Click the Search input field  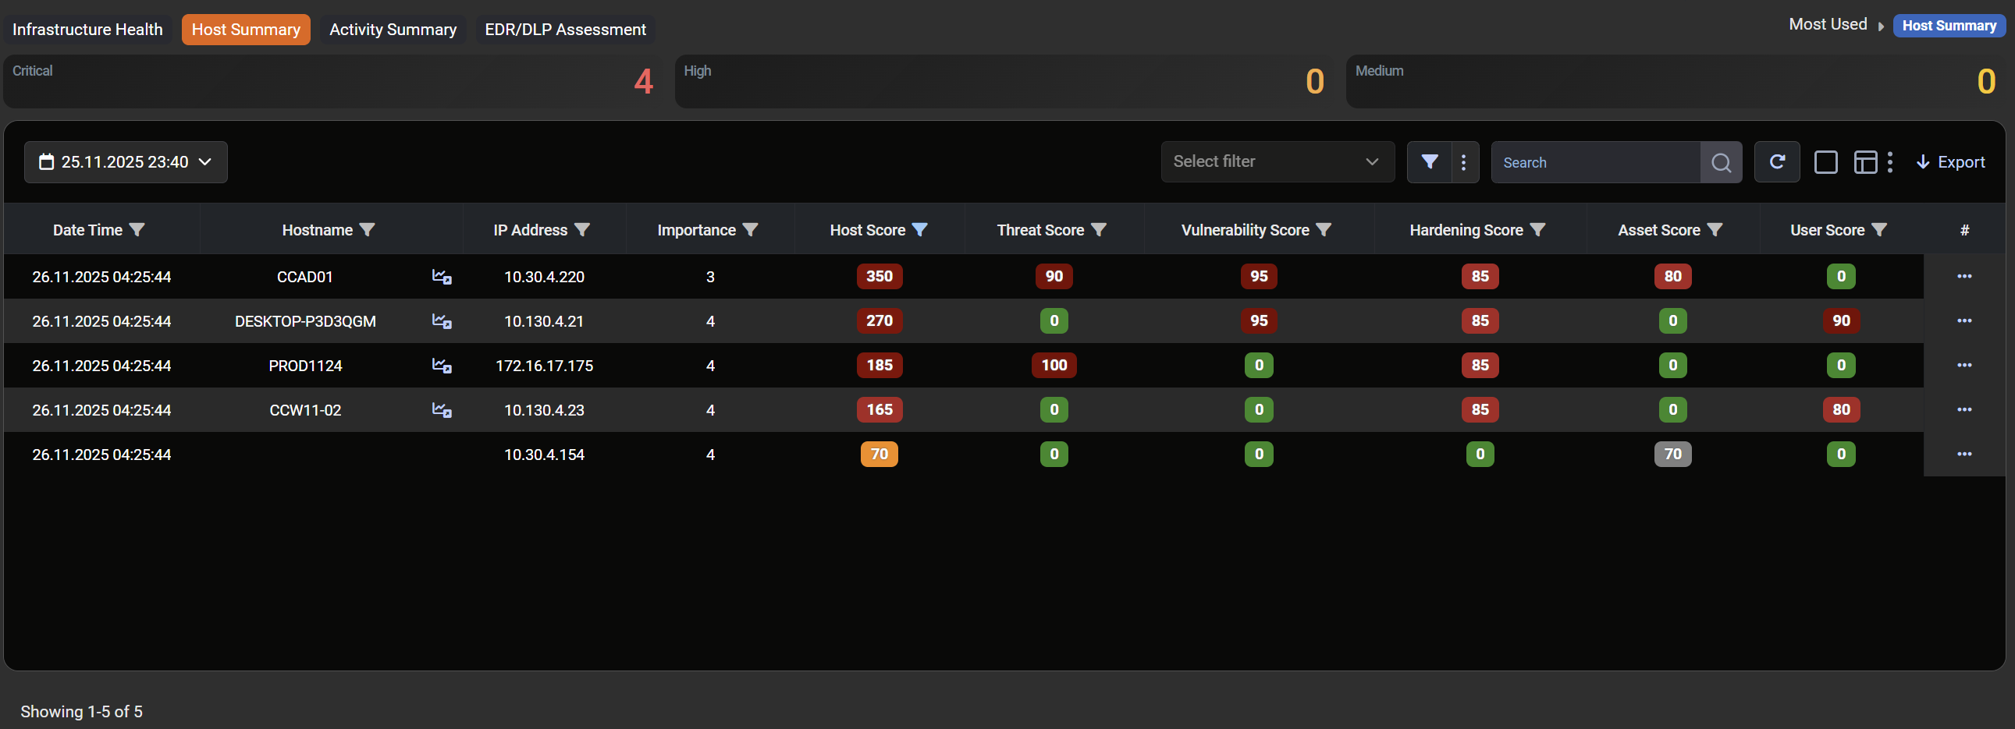tap(1594, 162)
